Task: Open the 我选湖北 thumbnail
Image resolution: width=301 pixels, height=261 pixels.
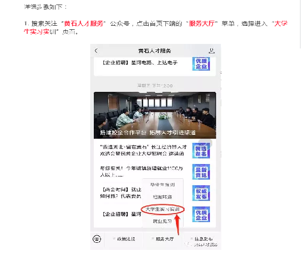Action: click(201, 150)
